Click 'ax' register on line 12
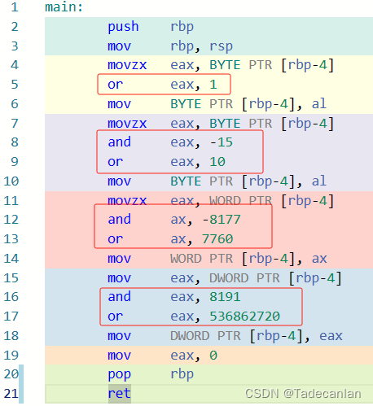This screenshot has height=406, width=373. pyautogui.click(x=178, y=220)
